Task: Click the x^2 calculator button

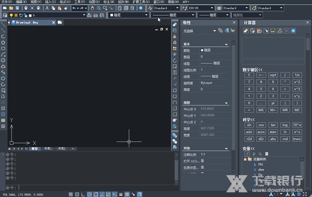Action: pos(297,82)
